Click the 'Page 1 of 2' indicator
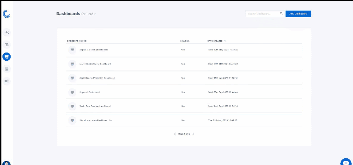The width and height of the screenshot is (353, 165). coord(184,134)
